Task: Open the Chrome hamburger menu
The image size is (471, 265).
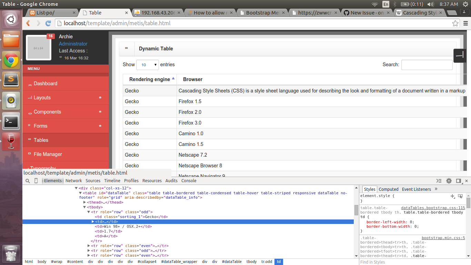Action: 466,23
